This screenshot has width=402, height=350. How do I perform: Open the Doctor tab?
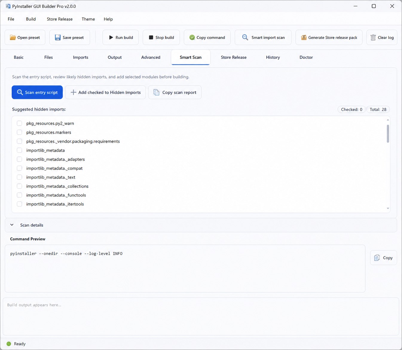(306, 57)
